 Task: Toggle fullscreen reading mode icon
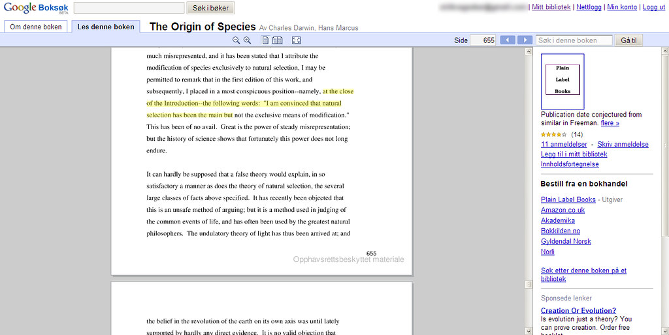coord(297,40)
